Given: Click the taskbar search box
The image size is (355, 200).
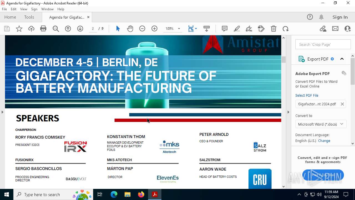Looking at the screenshot, I should [53, 194].
